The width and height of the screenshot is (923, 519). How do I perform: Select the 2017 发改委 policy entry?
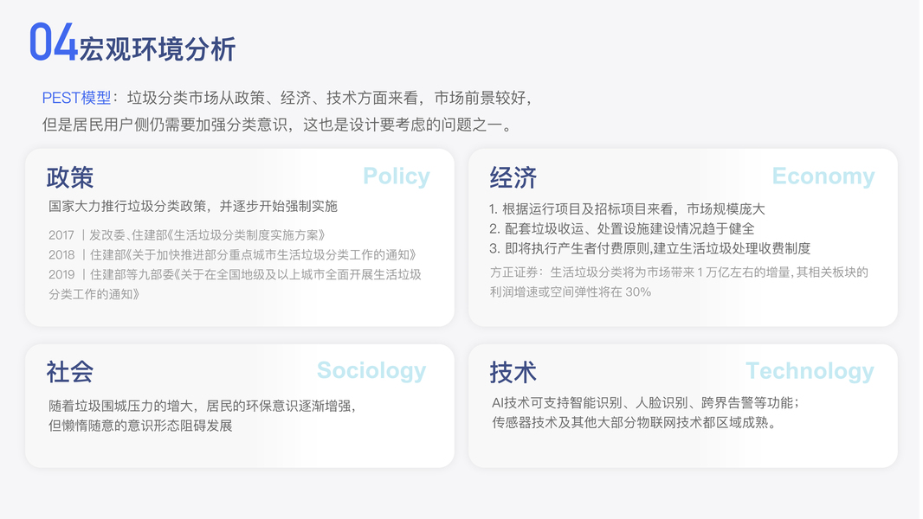point(186,234)
